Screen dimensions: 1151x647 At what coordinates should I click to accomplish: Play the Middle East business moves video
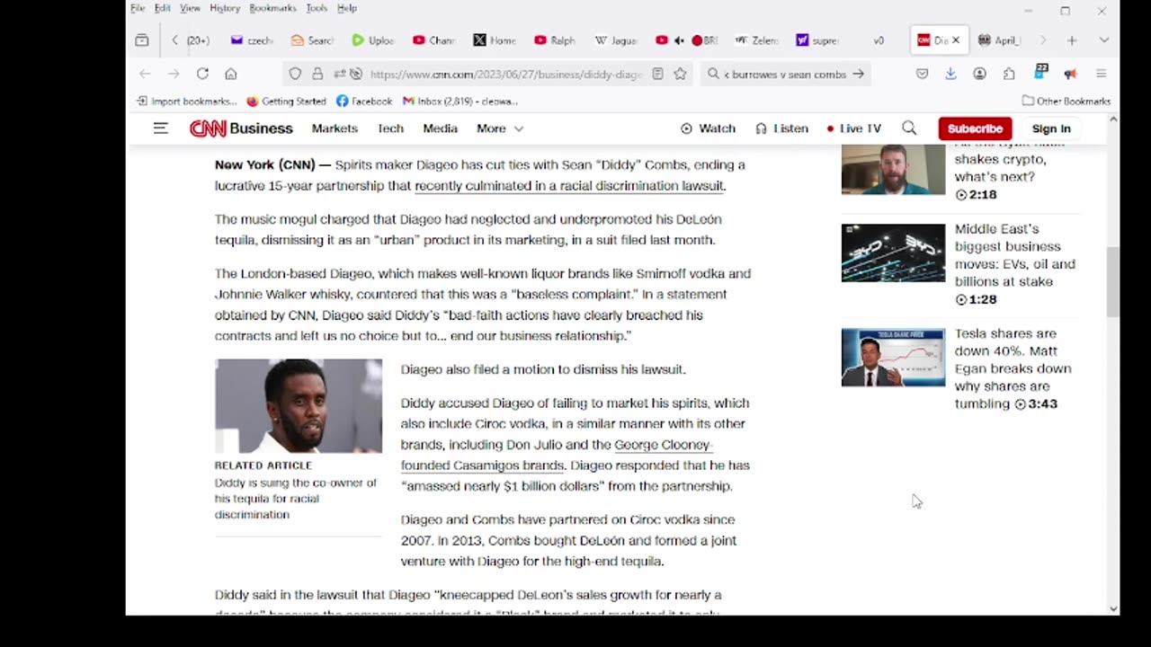click(893, 253)
